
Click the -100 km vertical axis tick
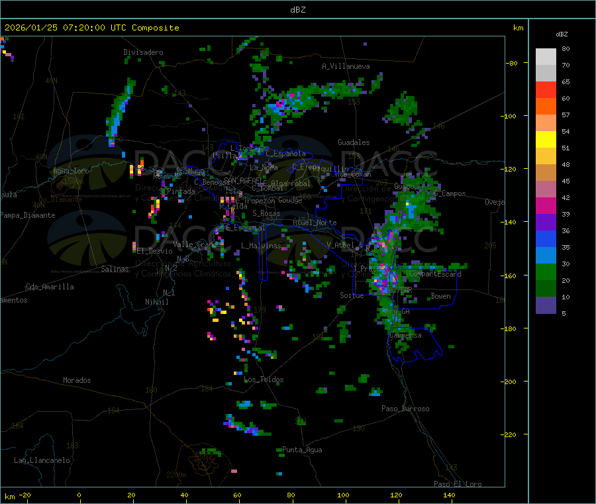tap(508, 116)
